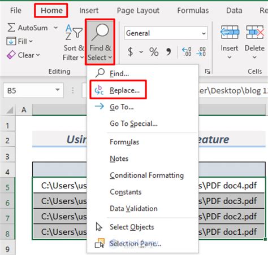
Task: Open the Clear eraser menu
Action: click(x=23, y=55)
